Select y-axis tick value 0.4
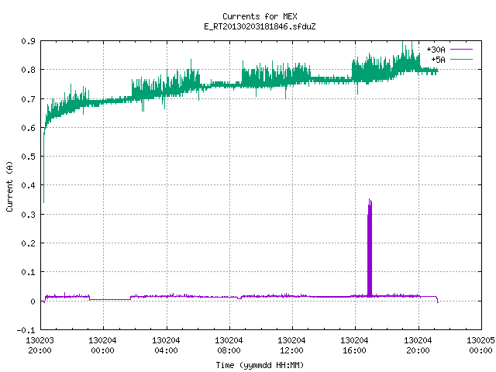The width and height of the screenshot is (496, 372). (x=28, y=185)
